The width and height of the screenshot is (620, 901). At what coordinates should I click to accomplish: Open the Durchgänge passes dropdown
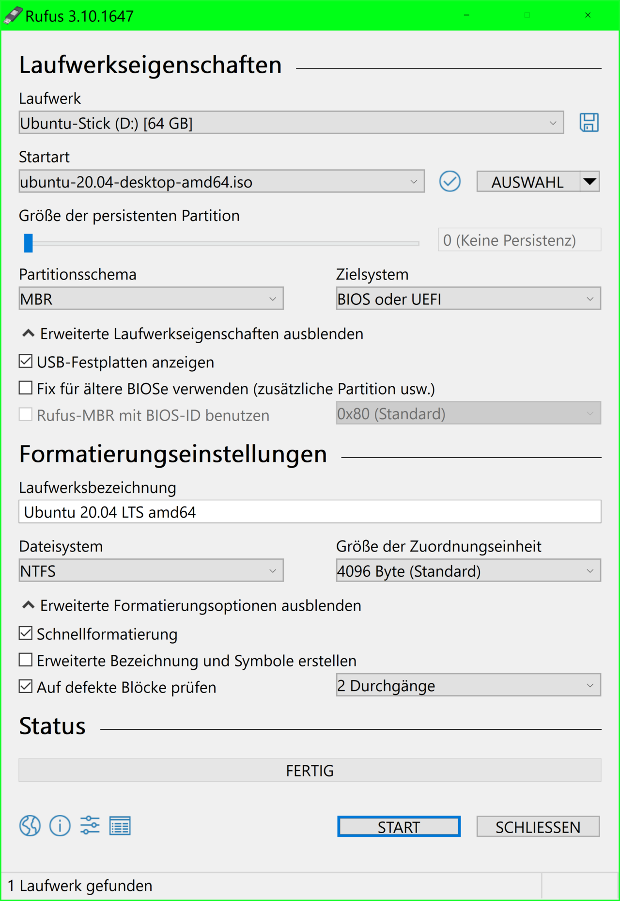(468, 685)
